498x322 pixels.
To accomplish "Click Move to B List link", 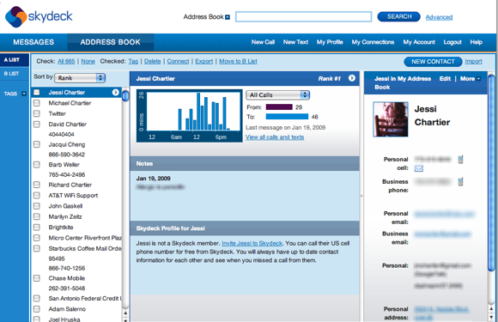I will pos(238,61).
